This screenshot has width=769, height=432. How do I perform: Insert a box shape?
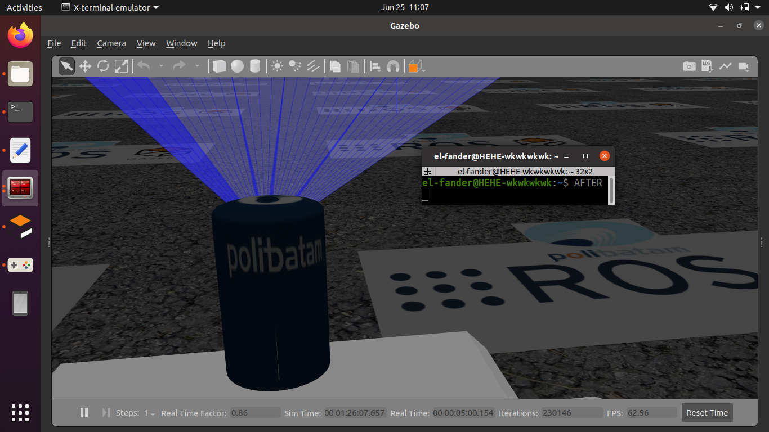(219, 66)
